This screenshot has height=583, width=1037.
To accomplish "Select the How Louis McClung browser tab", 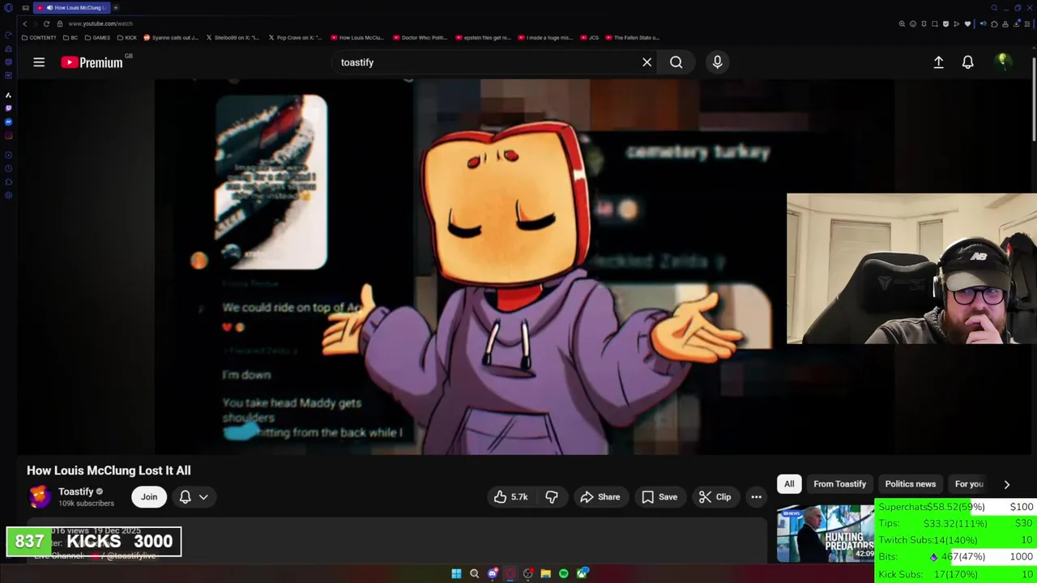I will coord(71,7).
